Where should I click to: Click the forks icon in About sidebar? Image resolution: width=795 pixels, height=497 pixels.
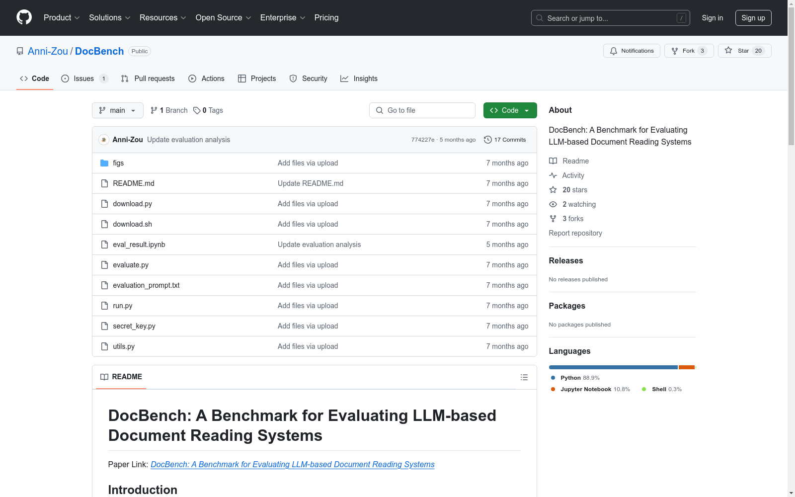coord(553,219)
